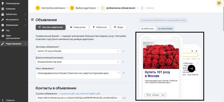Select Текстово-графическое ad format
224x102 pixels.
[x=51, y=27]
